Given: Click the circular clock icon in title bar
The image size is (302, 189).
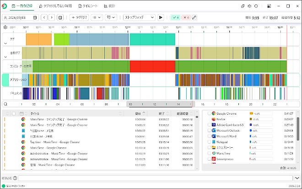Looking at the screenshot, I should (256, 6).
